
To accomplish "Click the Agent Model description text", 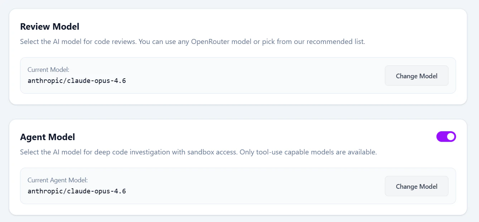I will 198,152.
